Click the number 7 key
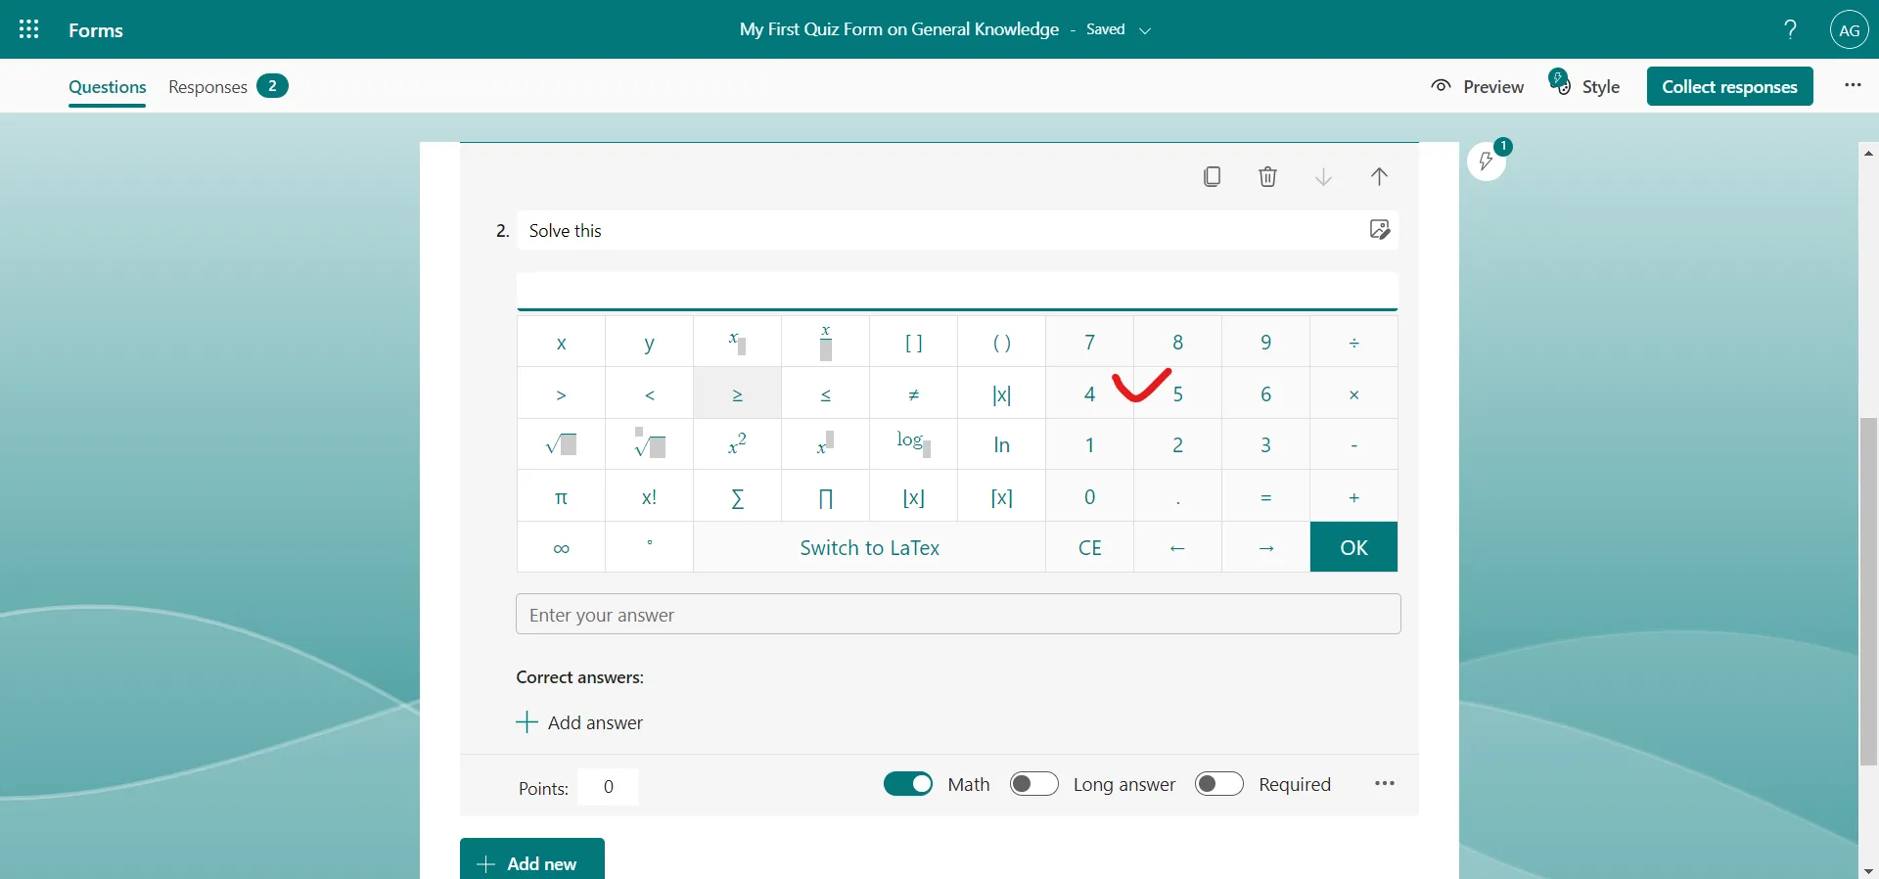The height and width of the screenshot is (879, 1879). (1089, 342)
